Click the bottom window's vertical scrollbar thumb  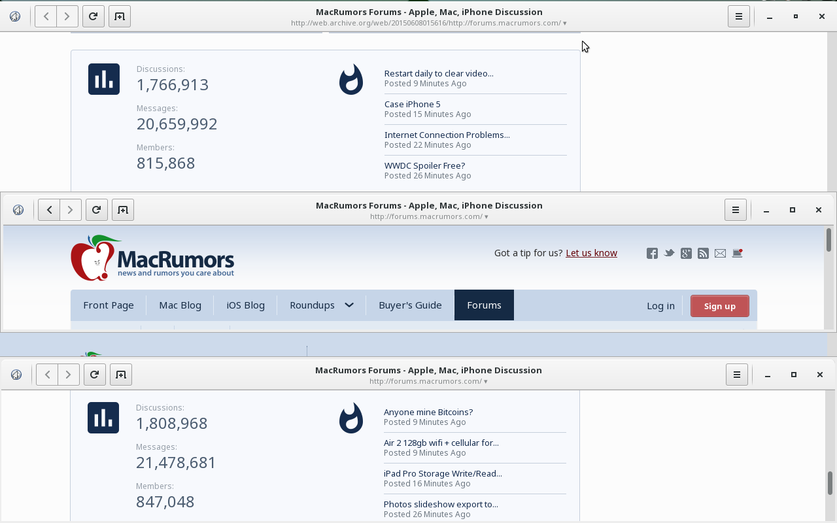(x=830, y=483)
